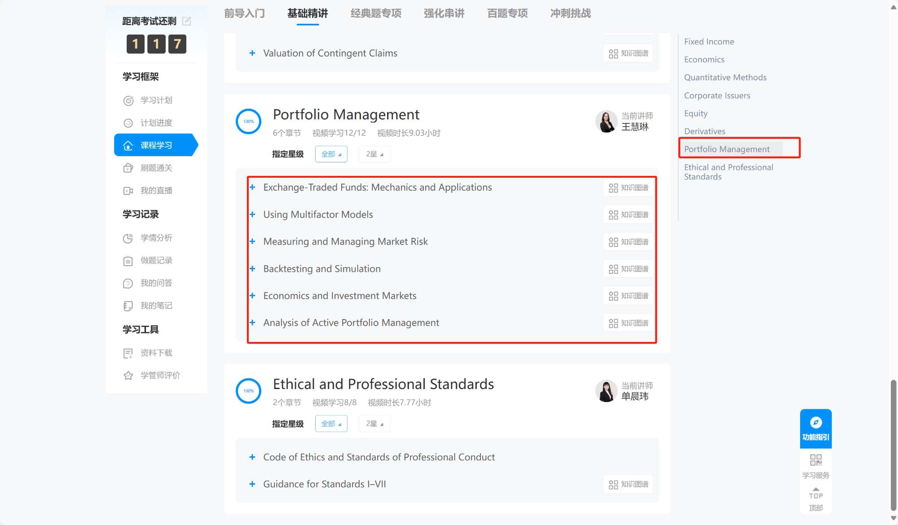Select 2星 filter under Ethical Standards
Screen dimensions: 898x525
coord(374,424)
